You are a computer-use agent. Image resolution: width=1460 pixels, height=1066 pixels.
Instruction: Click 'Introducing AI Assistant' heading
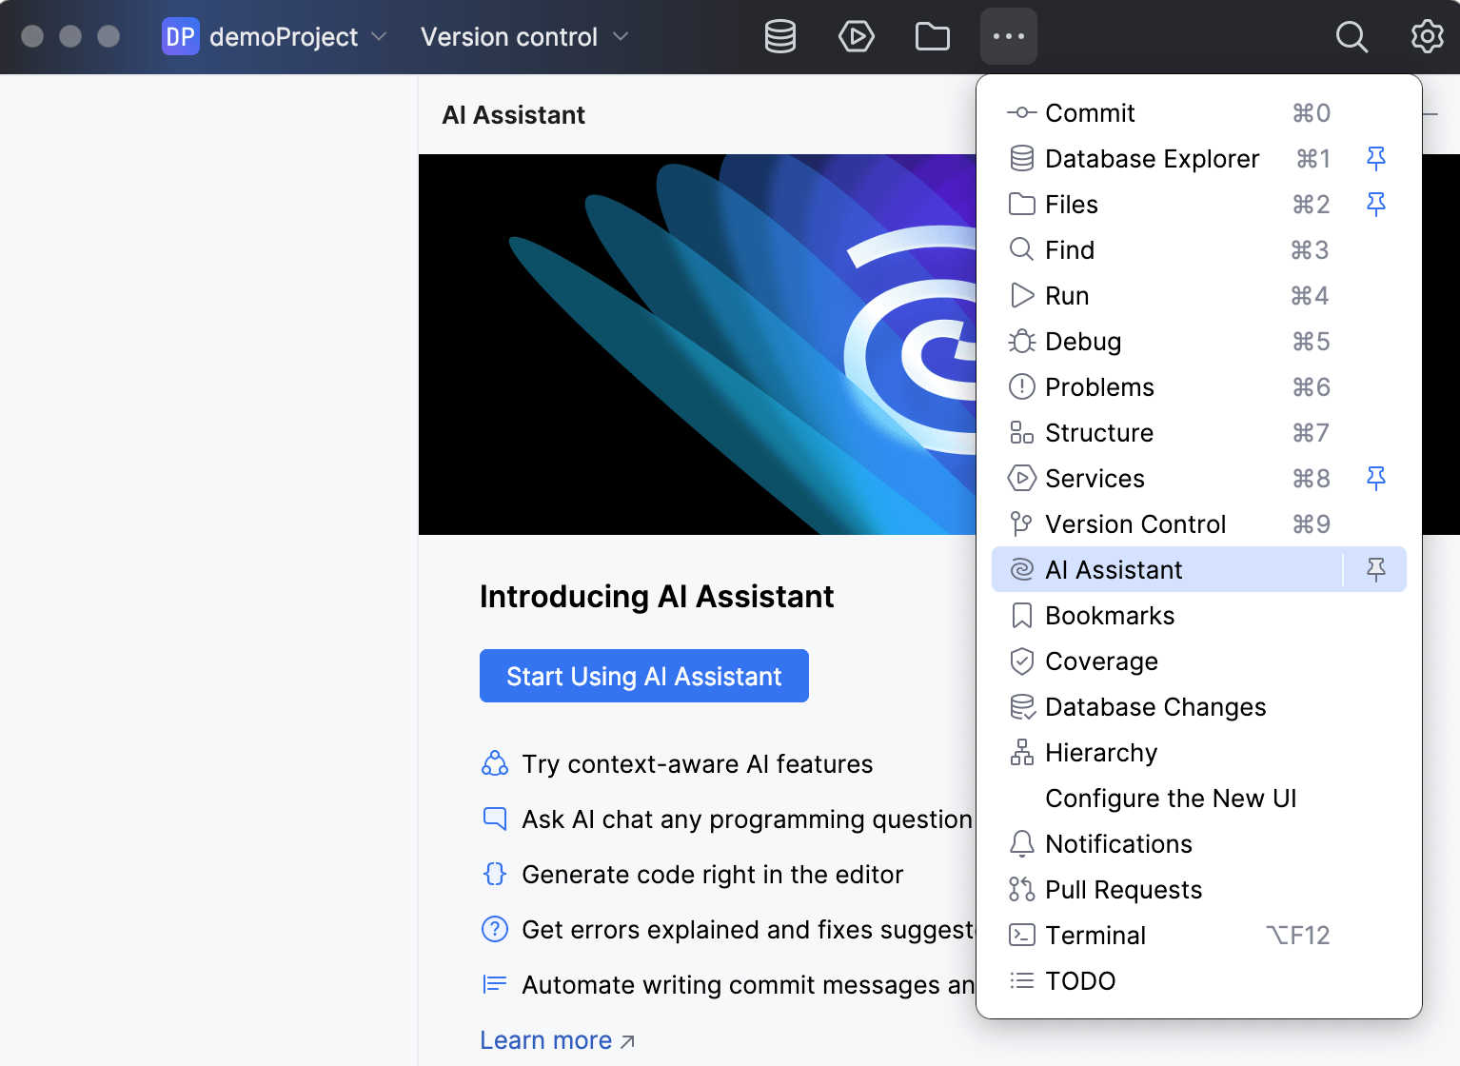(x=657, y=597)
